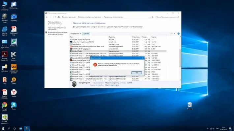Open the help icon in Programs window
The width and height of the screenshot is (234, 131).
point(179,33)
